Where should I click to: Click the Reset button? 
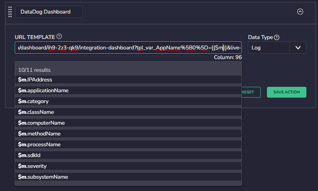pos(251,92)
